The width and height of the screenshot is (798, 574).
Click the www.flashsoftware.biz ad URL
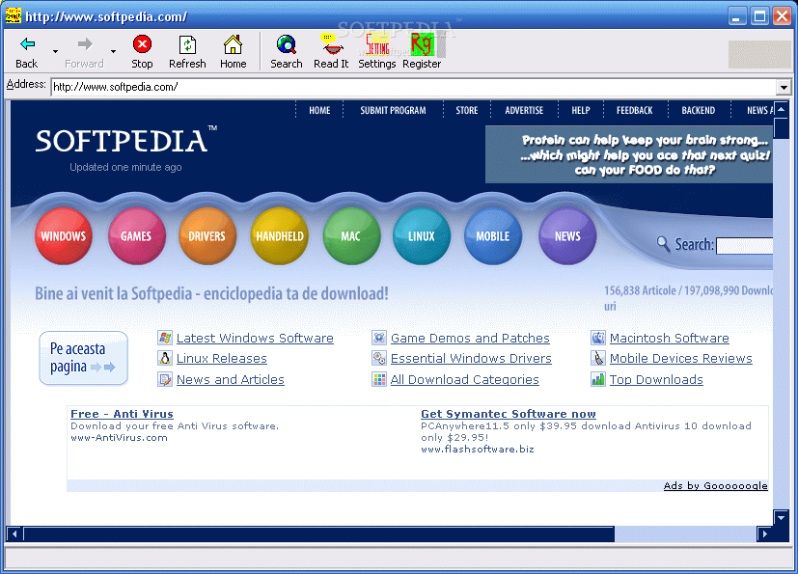pos(478,450)
